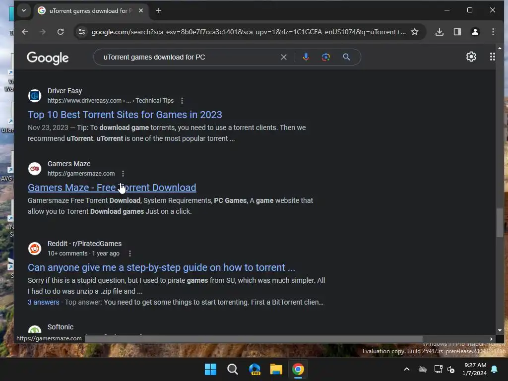Open Reddit step-by-step torrent guide link
This screenshot has height=381, width=508.
pyautogui.click(x=161, y=267)
